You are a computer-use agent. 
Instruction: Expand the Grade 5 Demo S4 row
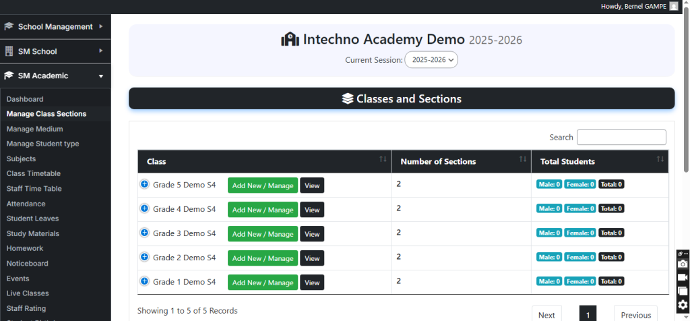pyautogui.click(x=144, y=184)
